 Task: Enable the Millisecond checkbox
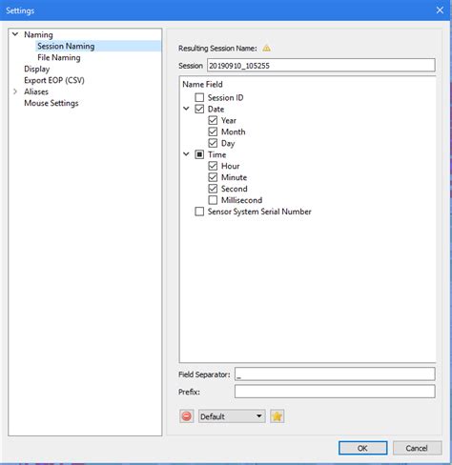(x=213, y=200)
